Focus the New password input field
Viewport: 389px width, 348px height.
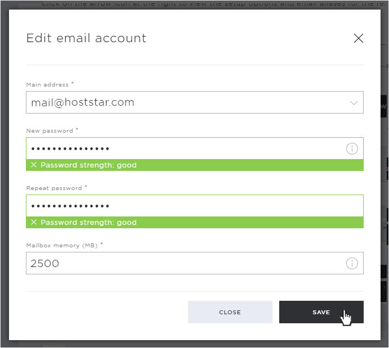(x=195, y=148)
